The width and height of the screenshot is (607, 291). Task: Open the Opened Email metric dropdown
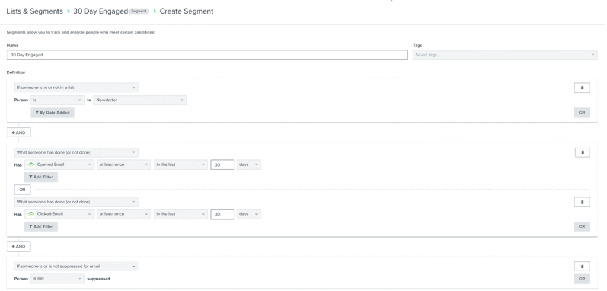coord(60,165)
